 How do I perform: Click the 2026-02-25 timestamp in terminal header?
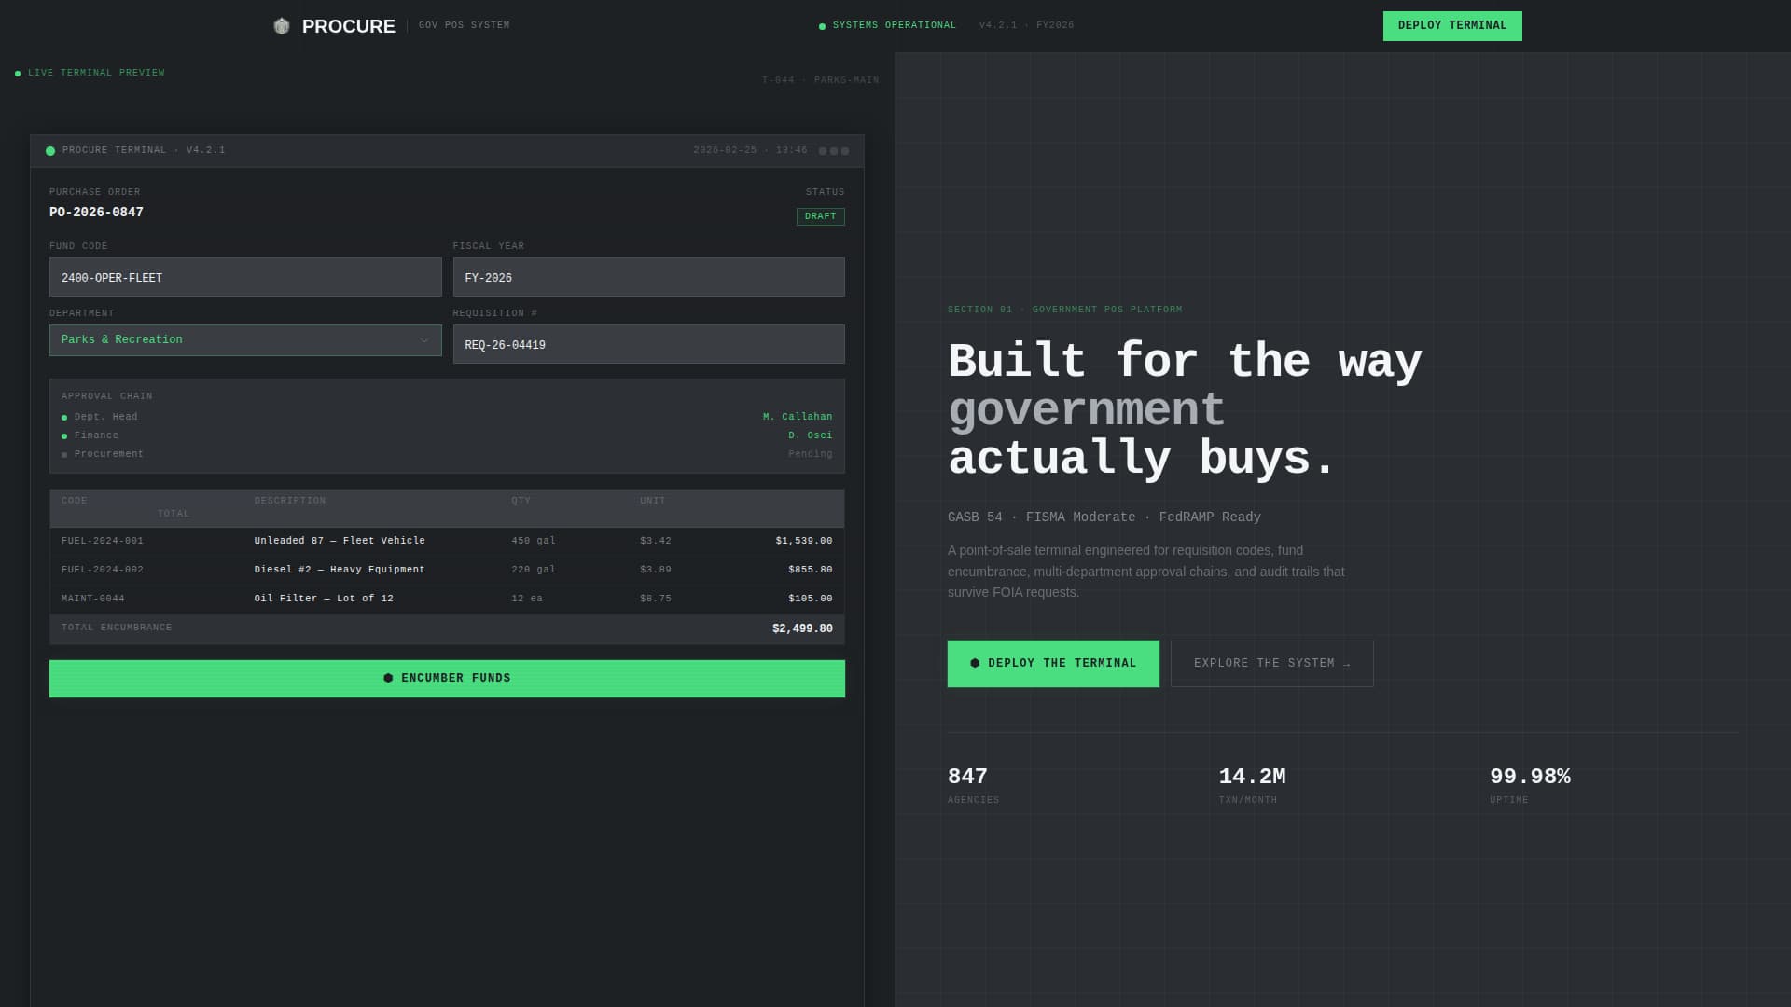tap(750, 150)
